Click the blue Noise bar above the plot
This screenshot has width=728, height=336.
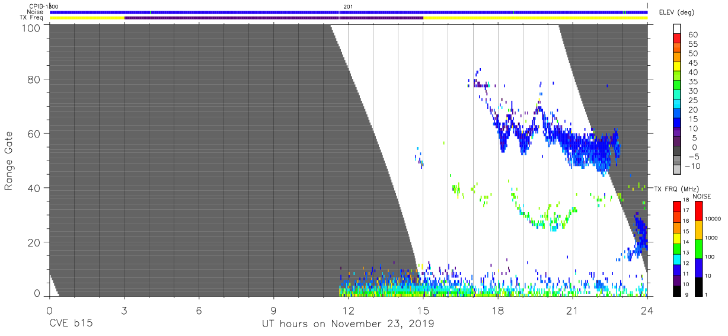click(x=349, y=12)
